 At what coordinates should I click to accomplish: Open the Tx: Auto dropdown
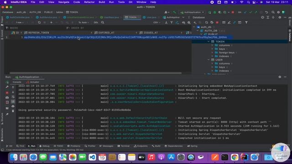pyautogui.click(x=83, y=22)
